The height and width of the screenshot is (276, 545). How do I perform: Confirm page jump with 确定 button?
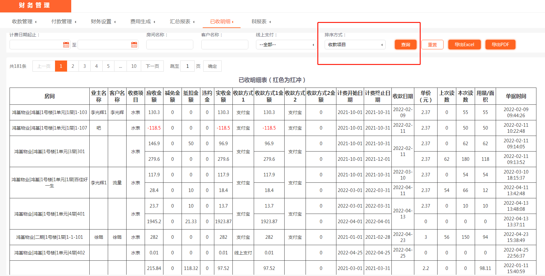click(x=212, y=66)
